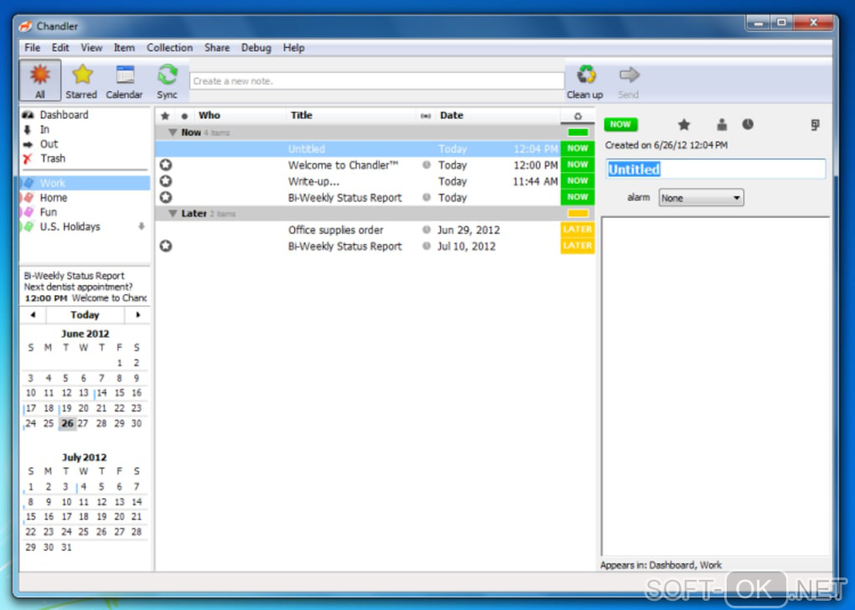Open the Collection menu

(x=169, y=48)
